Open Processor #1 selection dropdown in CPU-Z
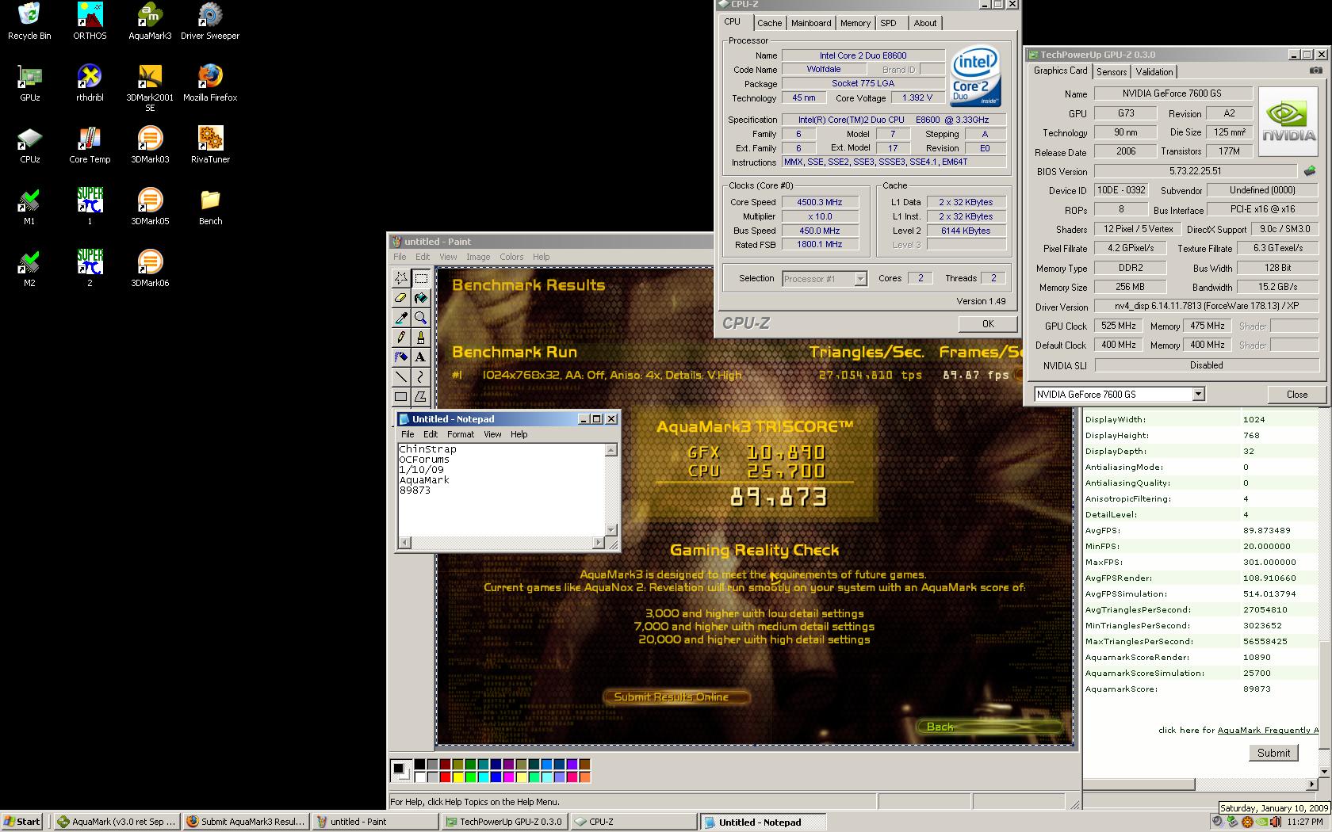This screenshot has width=1332, height=832. pos(860,278)
